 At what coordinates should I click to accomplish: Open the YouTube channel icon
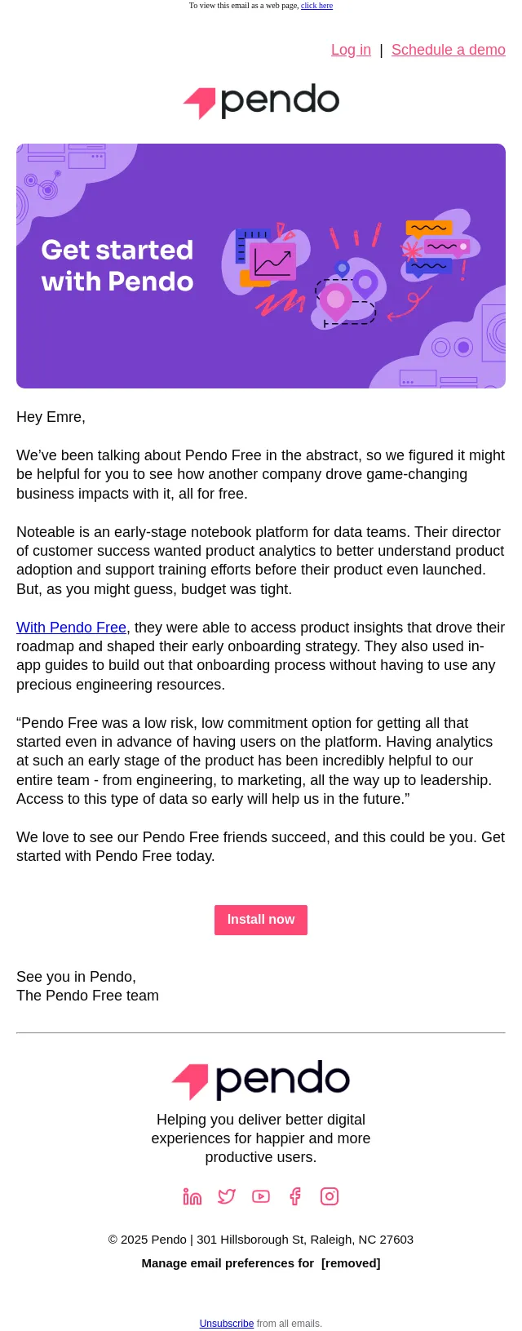(261, 1196)
